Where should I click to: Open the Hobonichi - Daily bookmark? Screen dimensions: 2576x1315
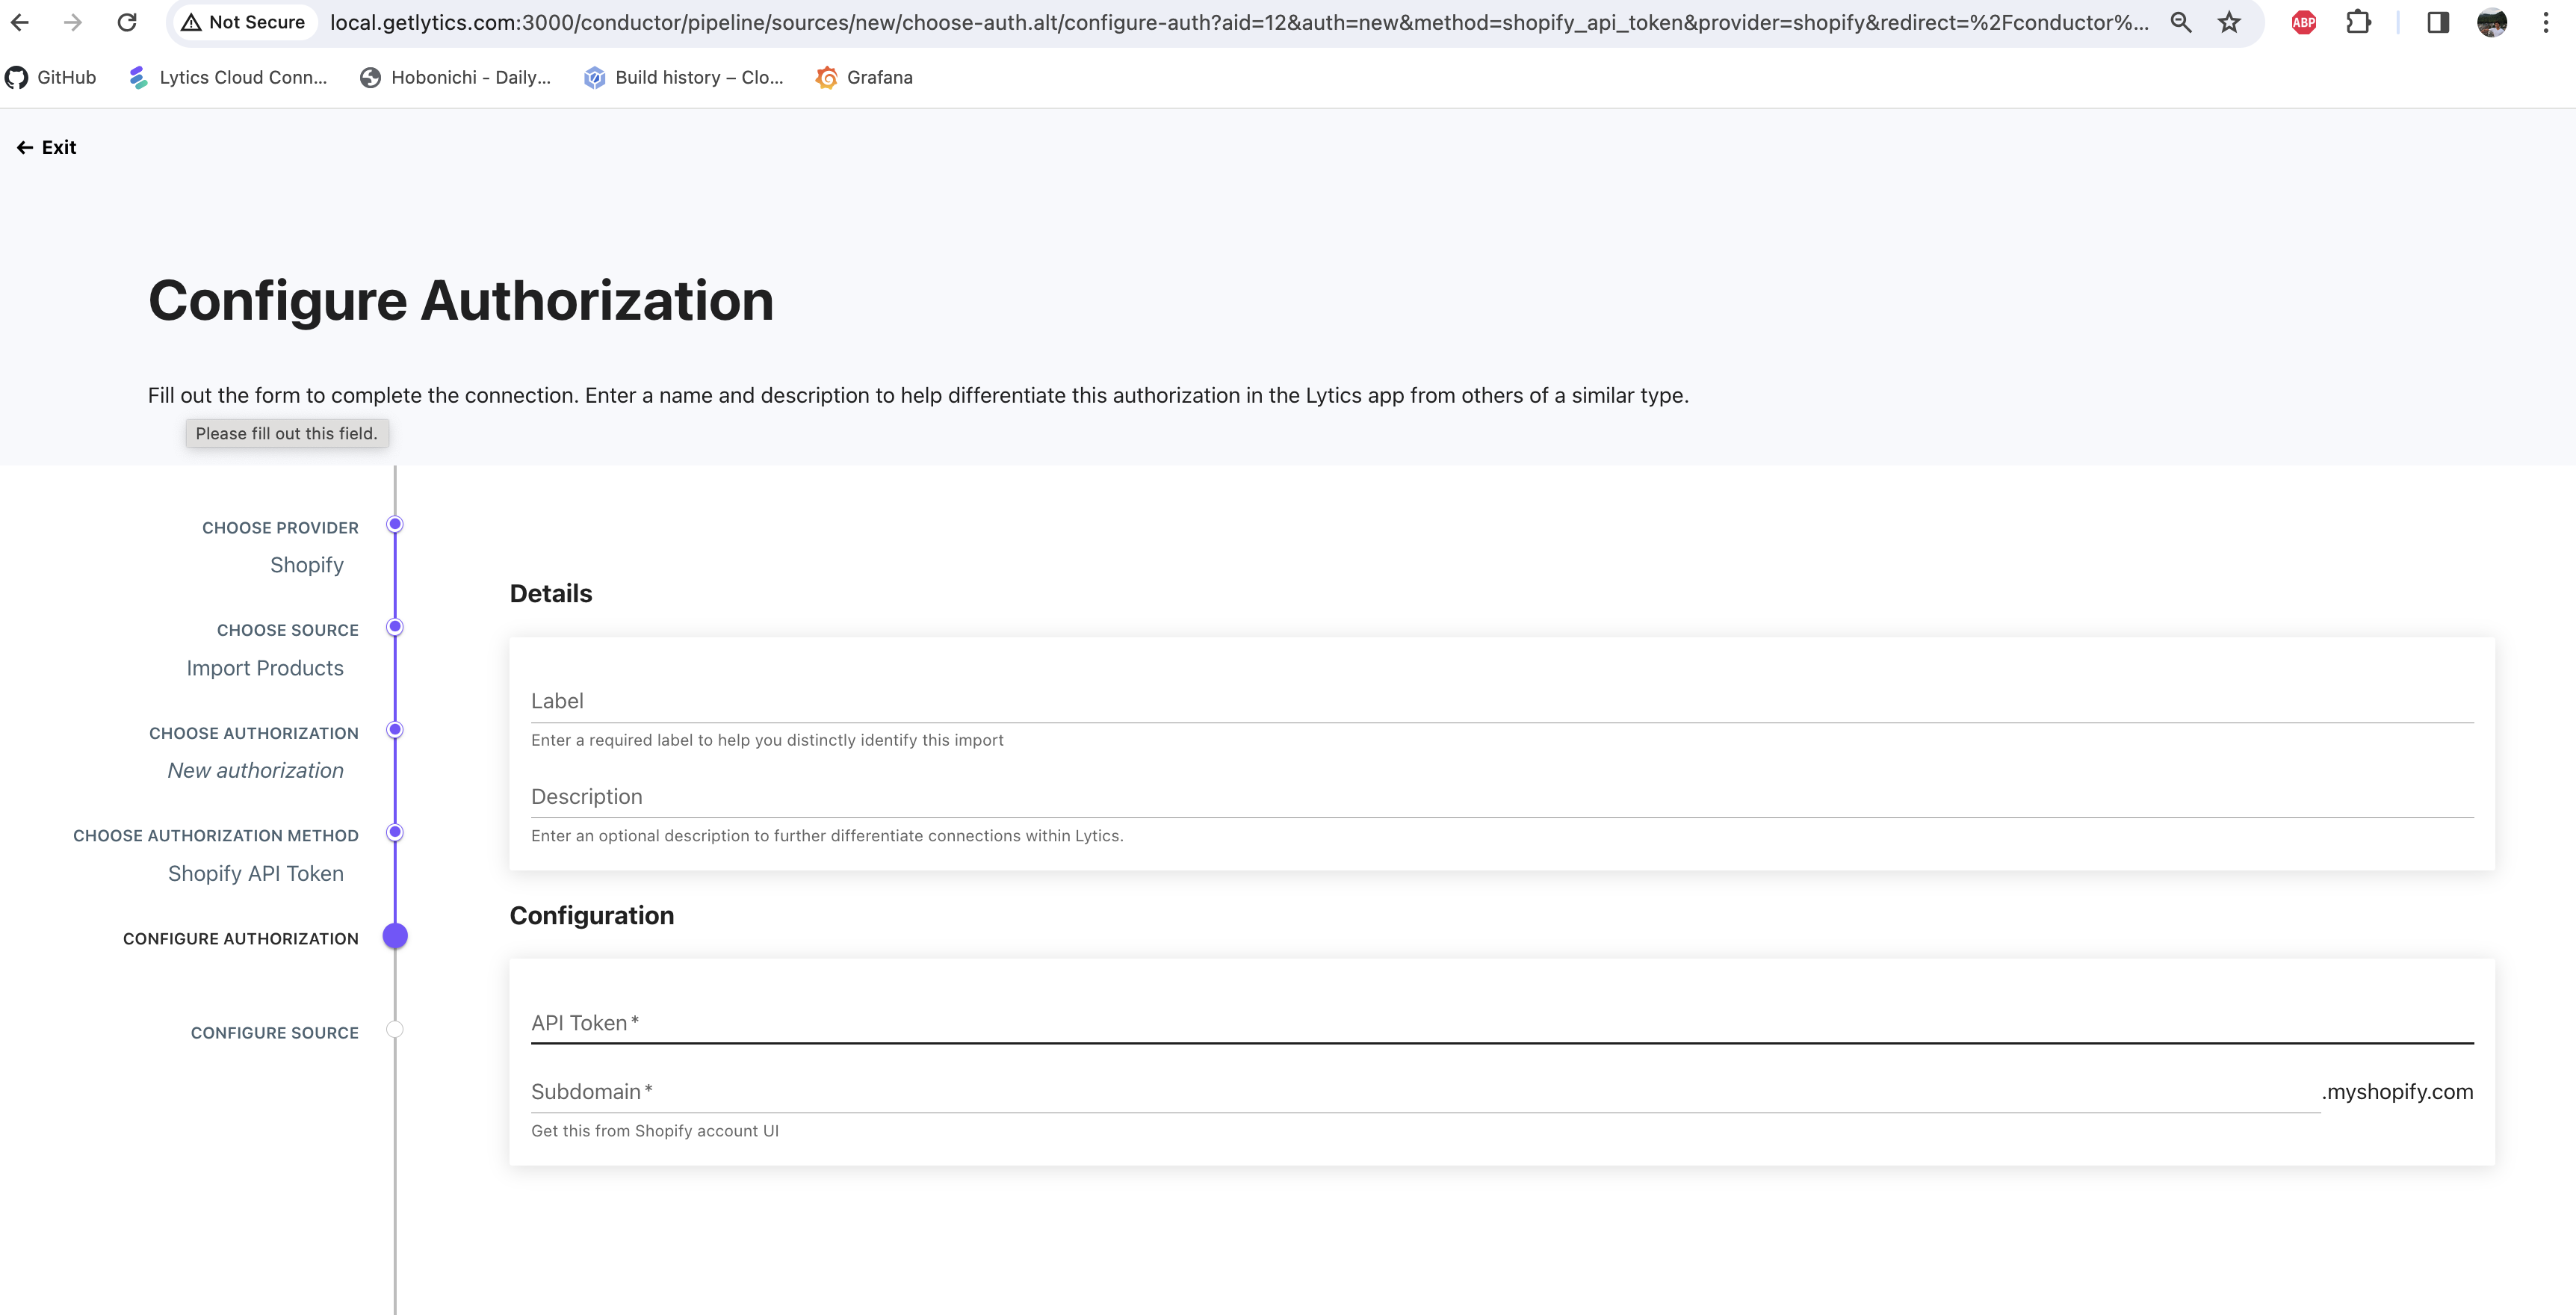click(456, 77)
